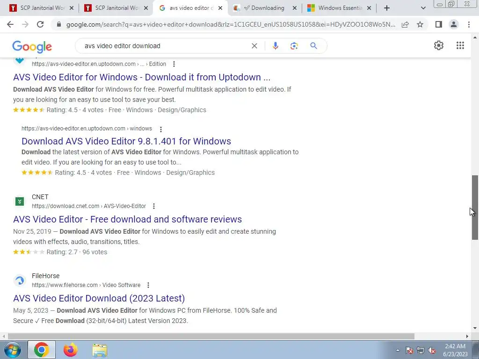Open Download AVS Video Editor 9.8.1.401 link
Screen dimensions: 479x359
pyautogui.click(x=126, y=141)
